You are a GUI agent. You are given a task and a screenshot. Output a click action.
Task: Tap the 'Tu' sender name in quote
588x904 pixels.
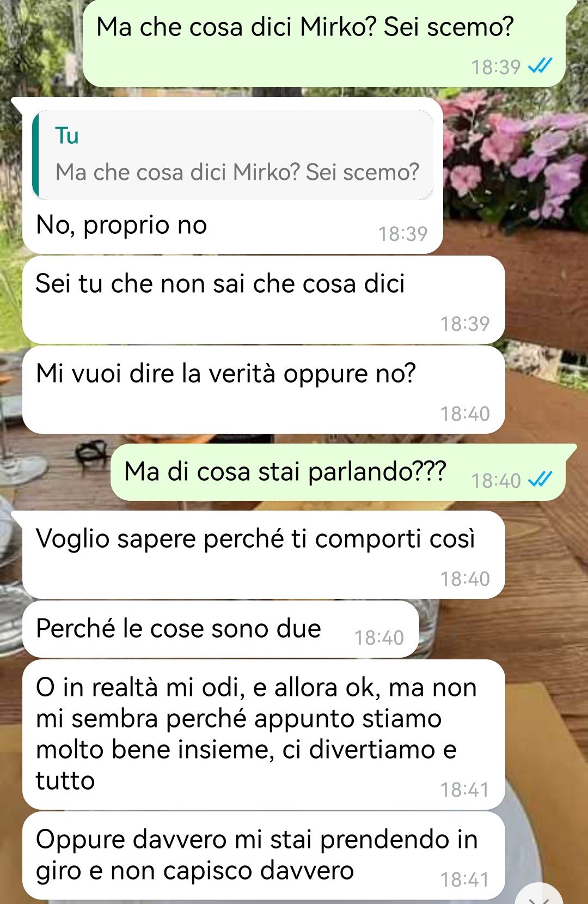(67, 136)
